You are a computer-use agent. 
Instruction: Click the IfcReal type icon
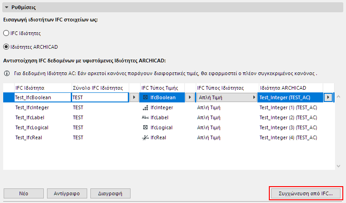click(x=146, y=137)
